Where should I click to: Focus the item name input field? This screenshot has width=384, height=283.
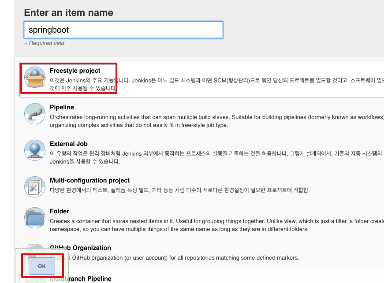tap(123, 30)
